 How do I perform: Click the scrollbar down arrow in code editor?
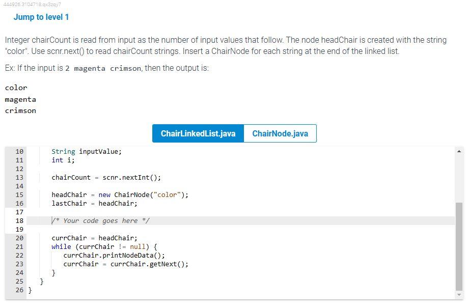pos(459,294)
